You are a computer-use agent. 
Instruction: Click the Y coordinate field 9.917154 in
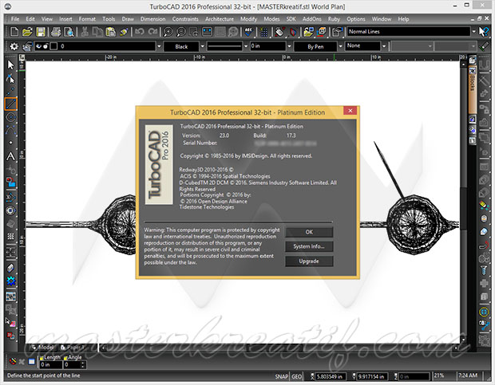(x=372, y=376)
